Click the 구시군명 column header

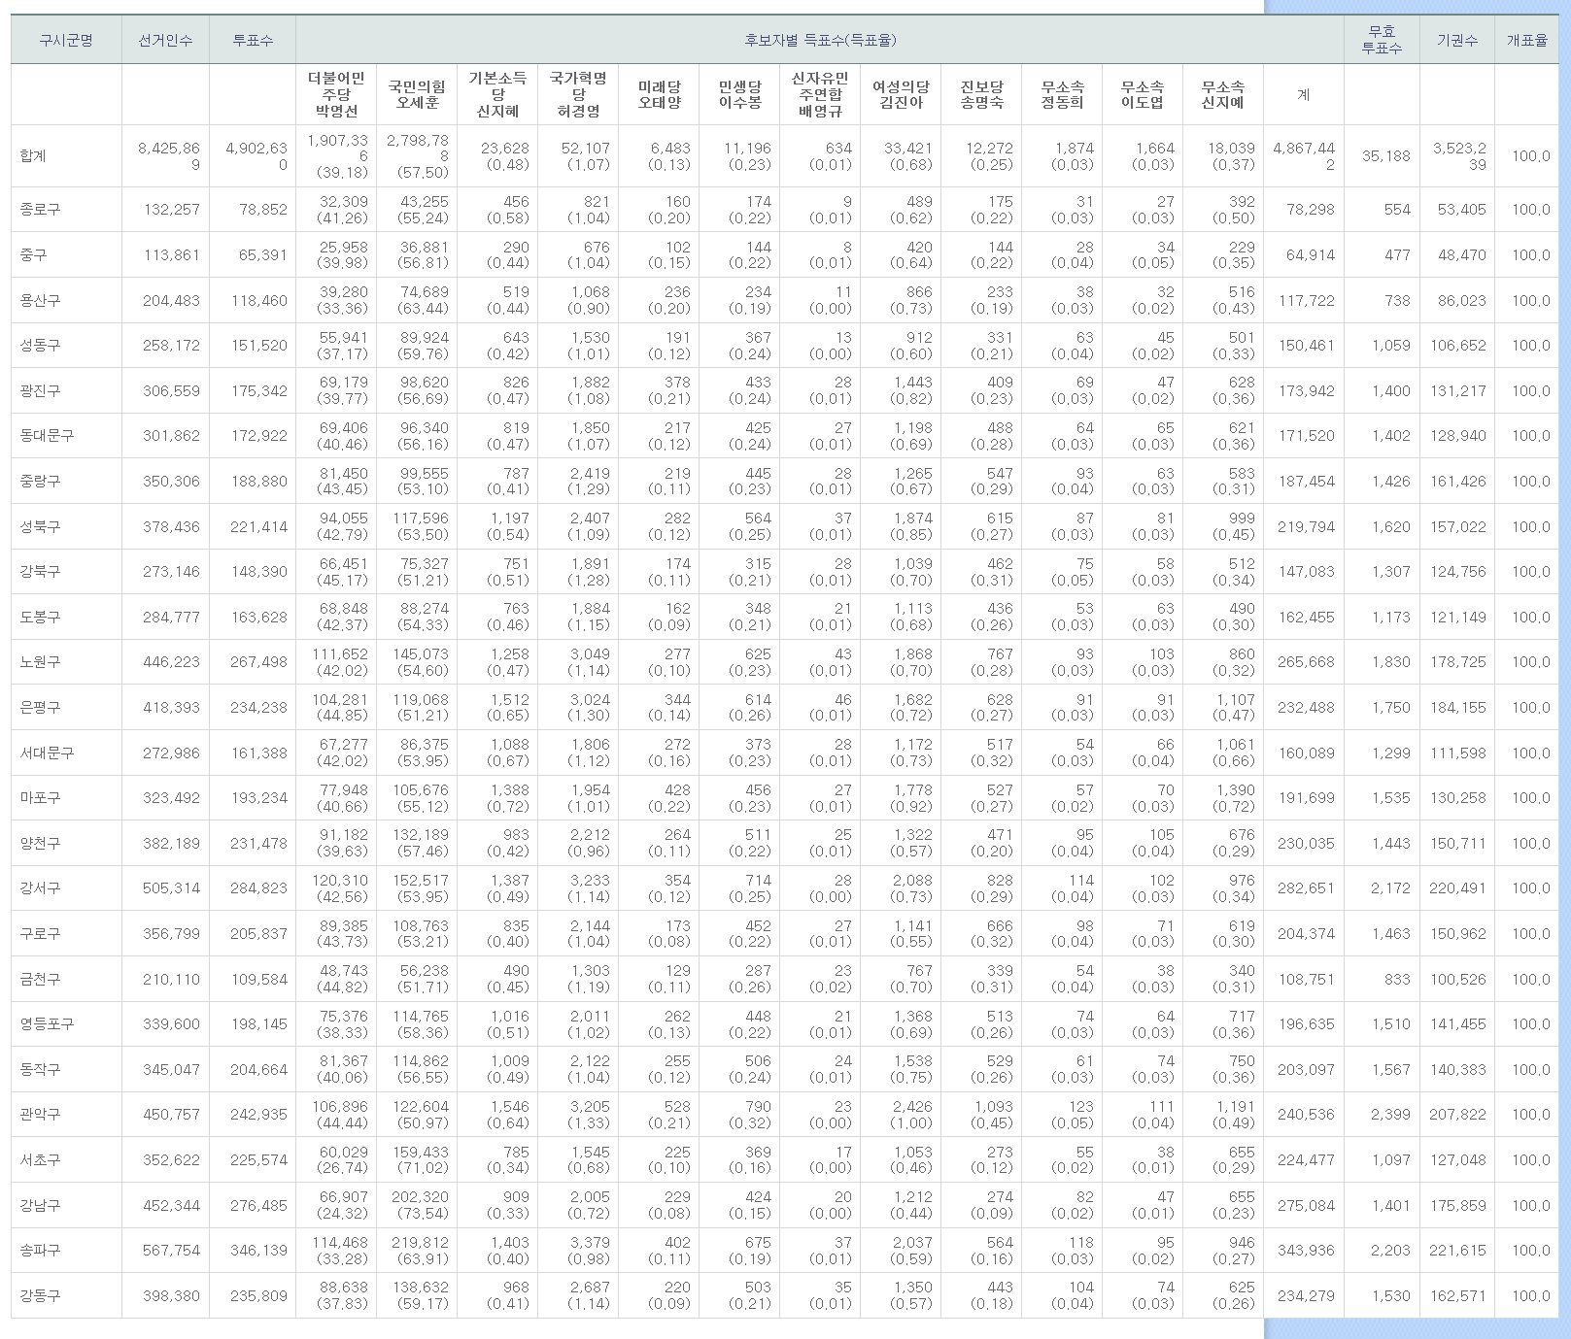66,40
